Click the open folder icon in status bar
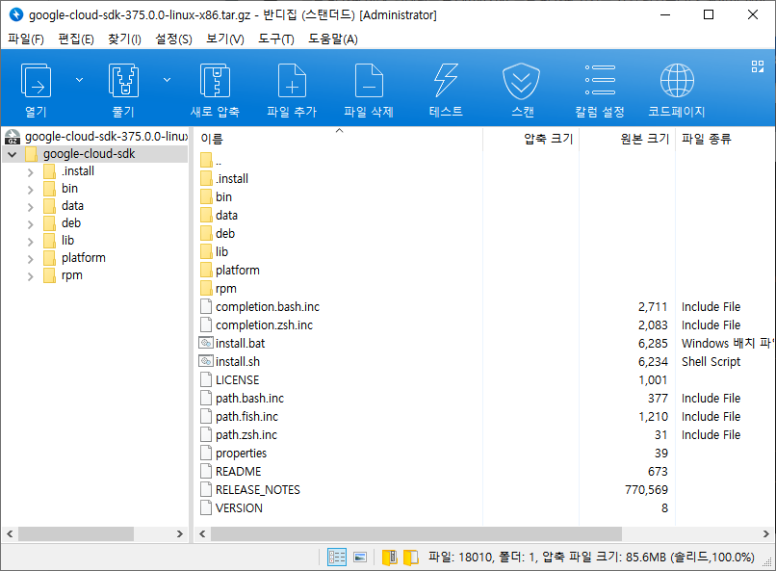The image size is (776, 571). (x=411, y=558)
